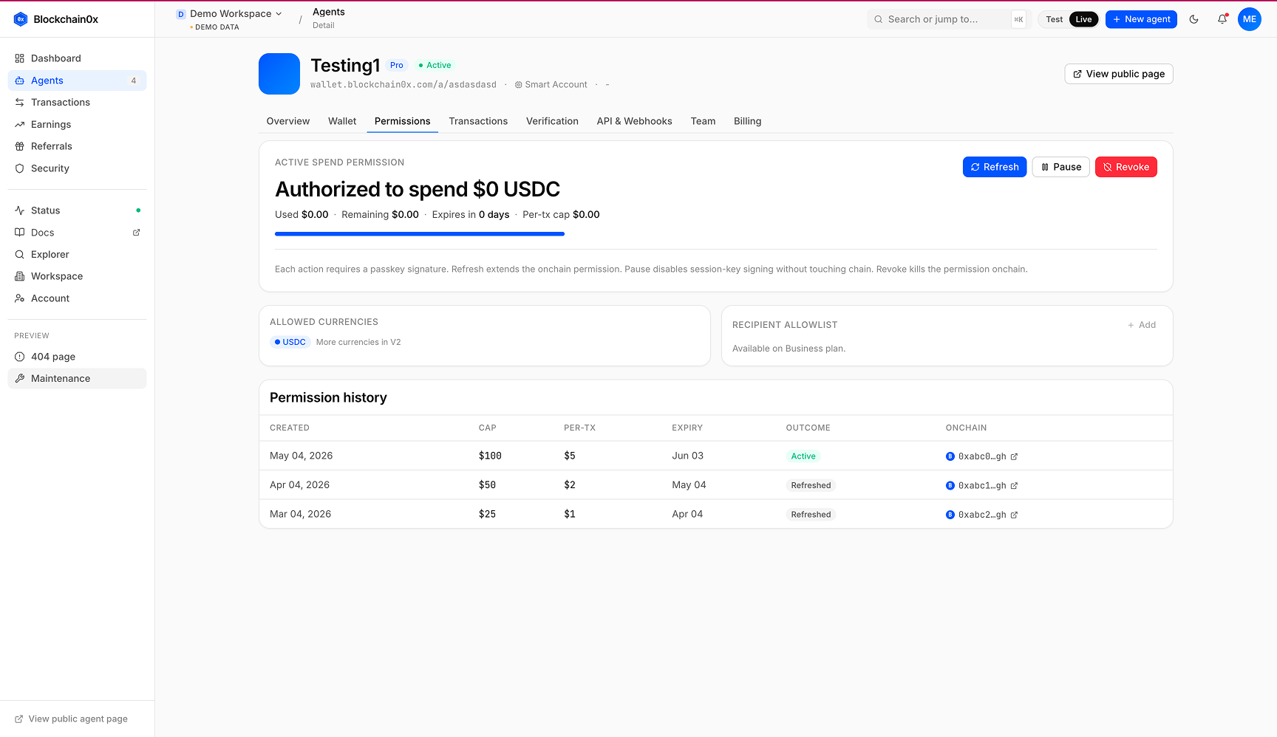The image size is (1277, 737).
Task: Click the Docs book icon
Action: tap(20, 233)
